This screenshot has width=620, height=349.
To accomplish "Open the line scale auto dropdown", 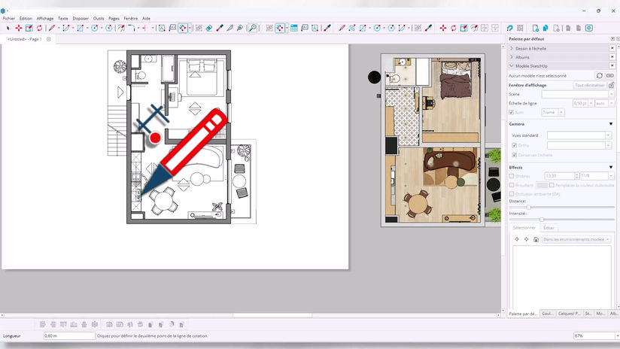I will [x=611, y=103].
